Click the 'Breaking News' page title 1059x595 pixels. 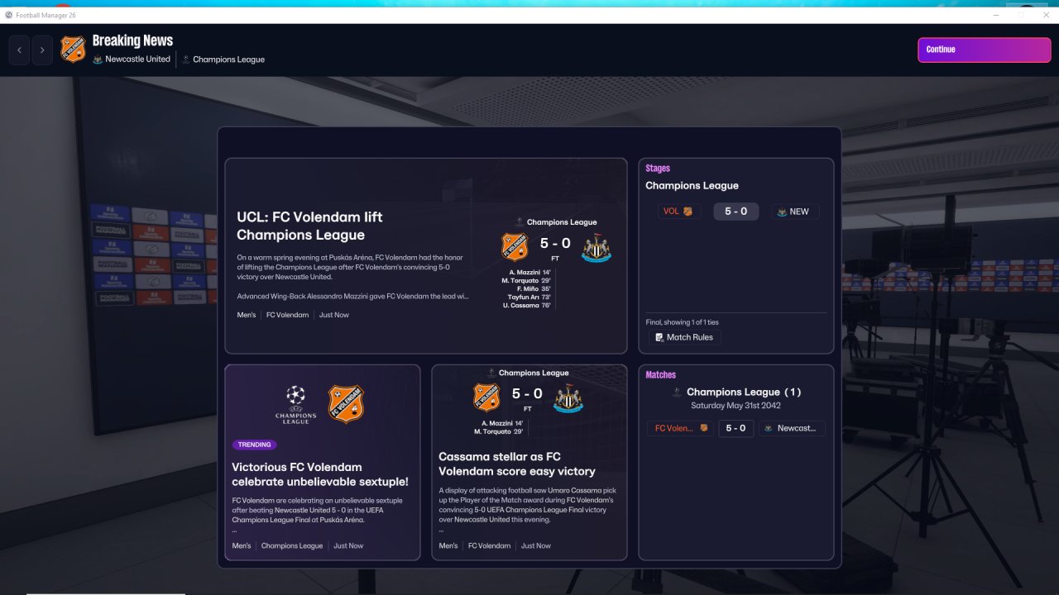click(x=132, y=40)
